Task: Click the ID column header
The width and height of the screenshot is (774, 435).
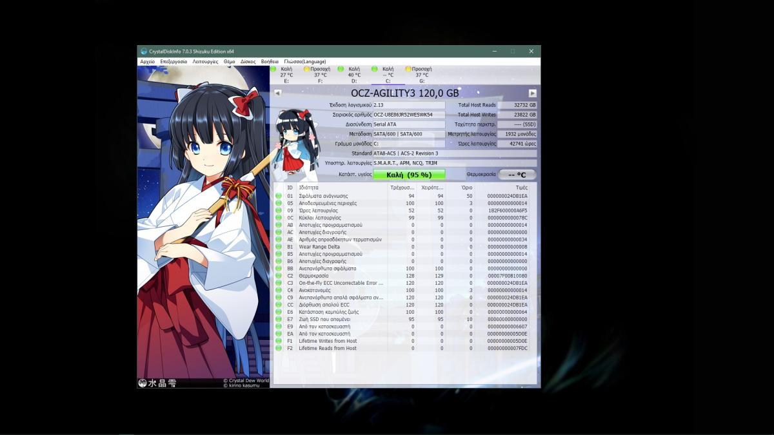Action: pos(290,188)
